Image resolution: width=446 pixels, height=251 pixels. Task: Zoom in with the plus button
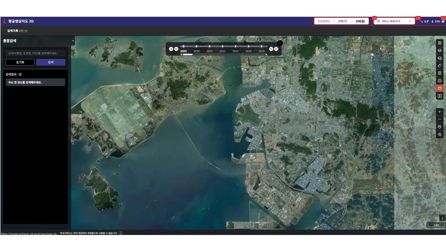[440, 112]
